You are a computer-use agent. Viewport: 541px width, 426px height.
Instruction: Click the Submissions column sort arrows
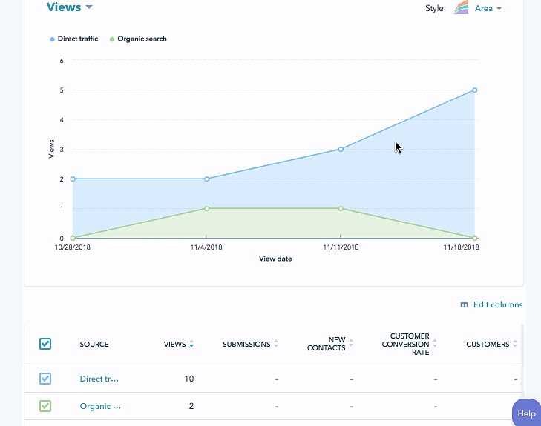tap(276, 344)
